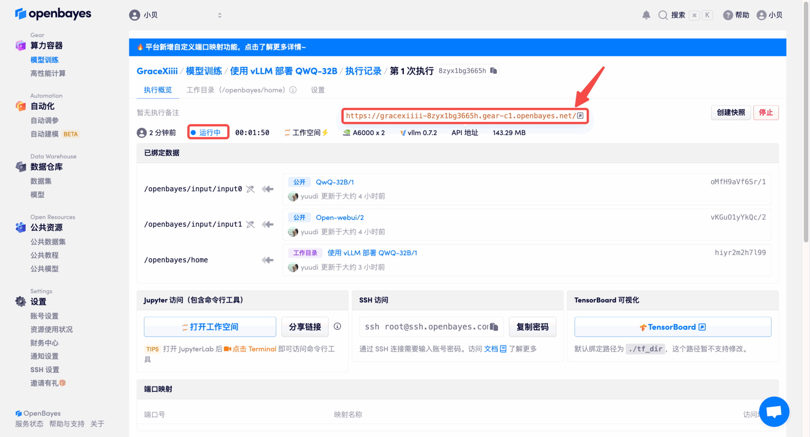Viewport: 810px width, 437px height.
Task: Open the 使用 vLLM 部署 QWQ-32B/1 workspace link
Action: pos(372,253)
